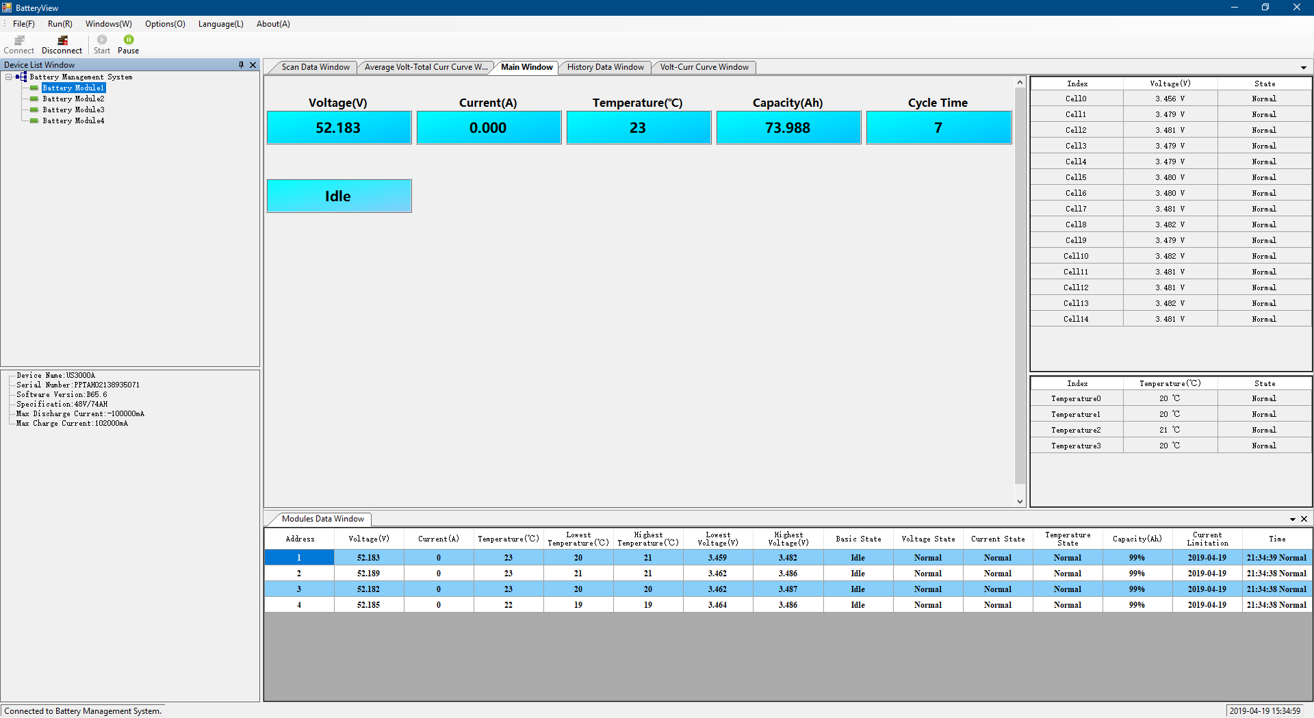Open the Modules Data Window dropdown arrow
The height and width of the screenshot is (718, 1314).
pos(1292,520)
